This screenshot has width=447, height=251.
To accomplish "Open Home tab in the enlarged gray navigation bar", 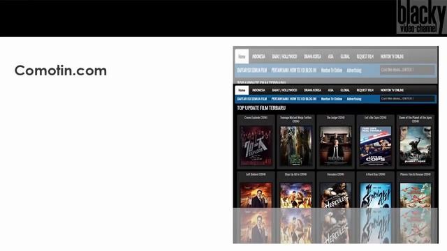I will point(242,56).
